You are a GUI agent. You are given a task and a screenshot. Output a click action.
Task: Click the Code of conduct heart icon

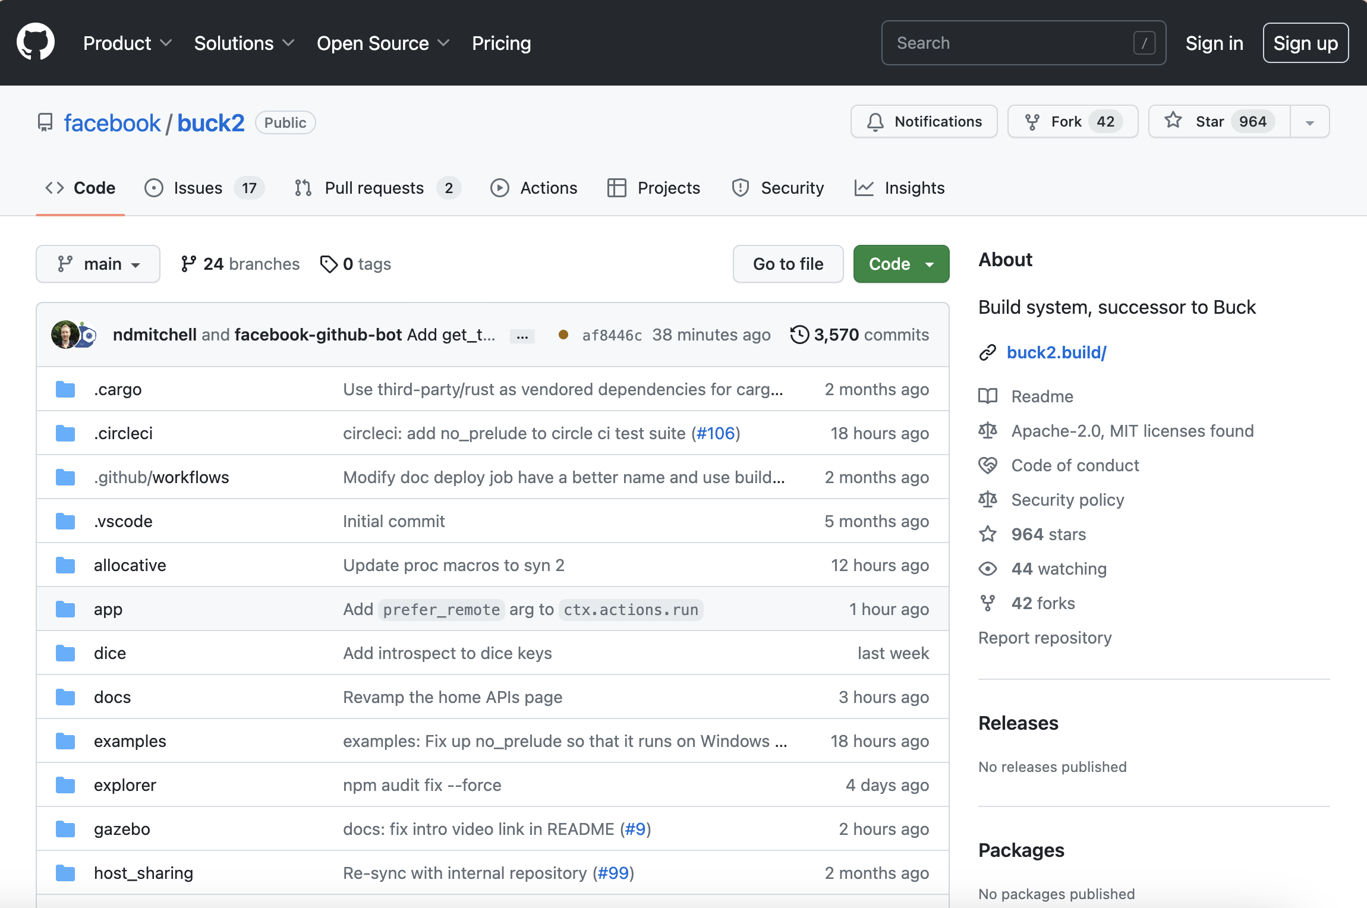(988, 465)
